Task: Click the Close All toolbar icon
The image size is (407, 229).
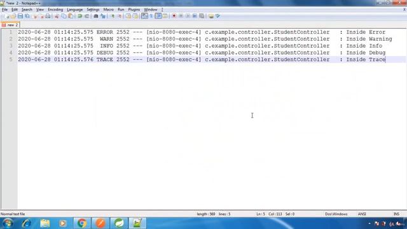Action: (41, 16)
